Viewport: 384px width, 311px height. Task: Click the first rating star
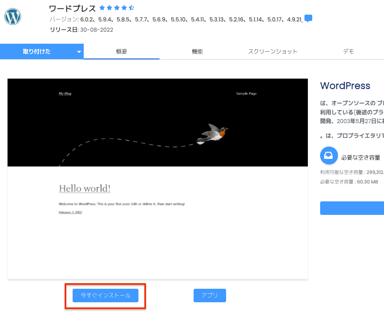pos(102,8)
